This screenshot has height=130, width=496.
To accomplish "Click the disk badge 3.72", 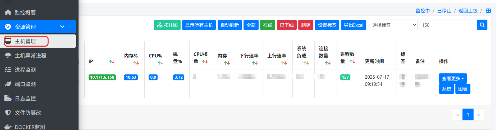I will click(179, 77).
